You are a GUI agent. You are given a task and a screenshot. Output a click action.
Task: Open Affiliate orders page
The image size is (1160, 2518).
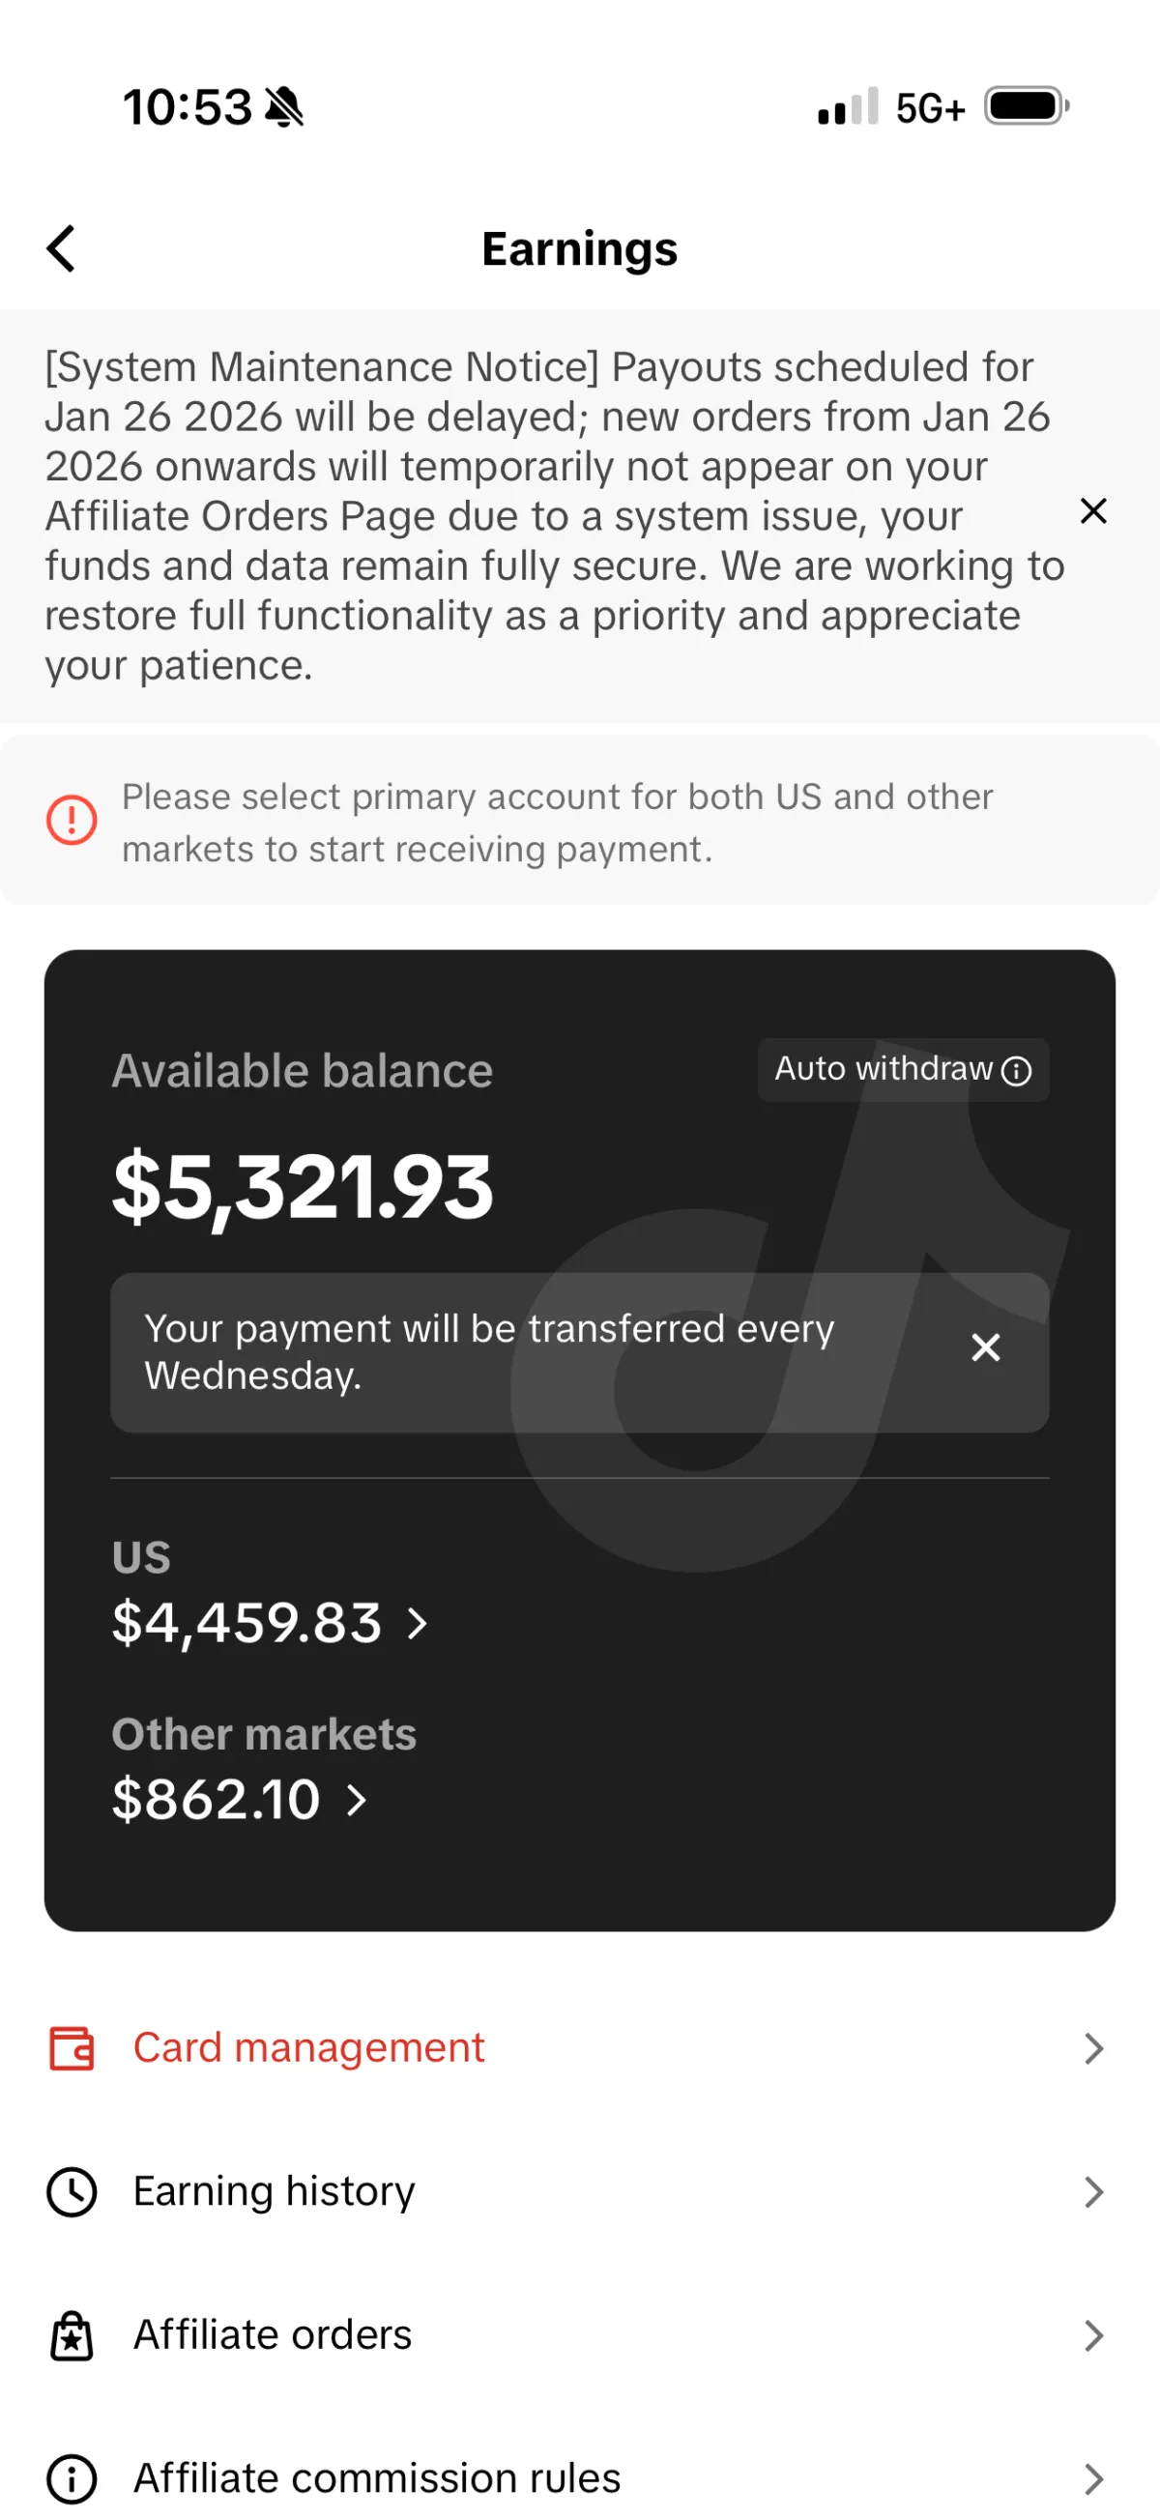pyautogui.click(x=273, y=2335)
